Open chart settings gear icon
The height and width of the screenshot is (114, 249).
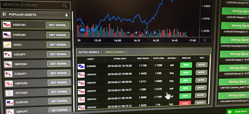(205, 40)
